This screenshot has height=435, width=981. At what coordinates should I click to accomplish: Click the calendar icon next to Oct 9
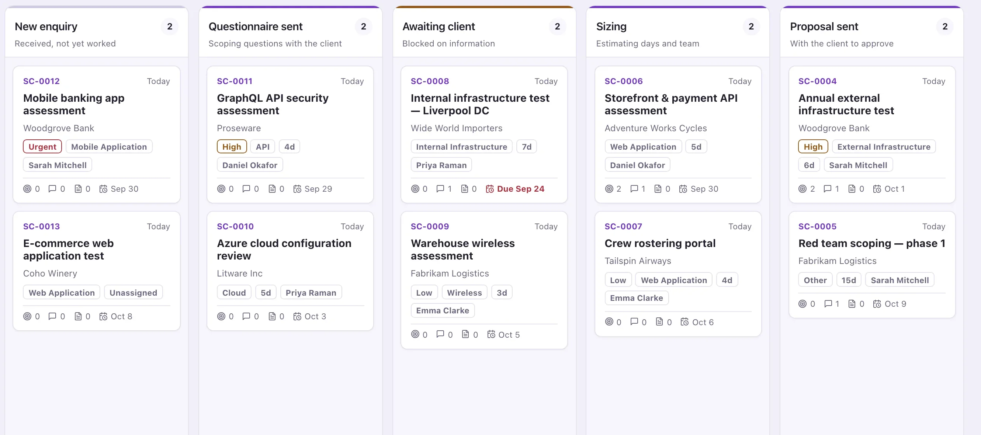click(x=877, y=304)
